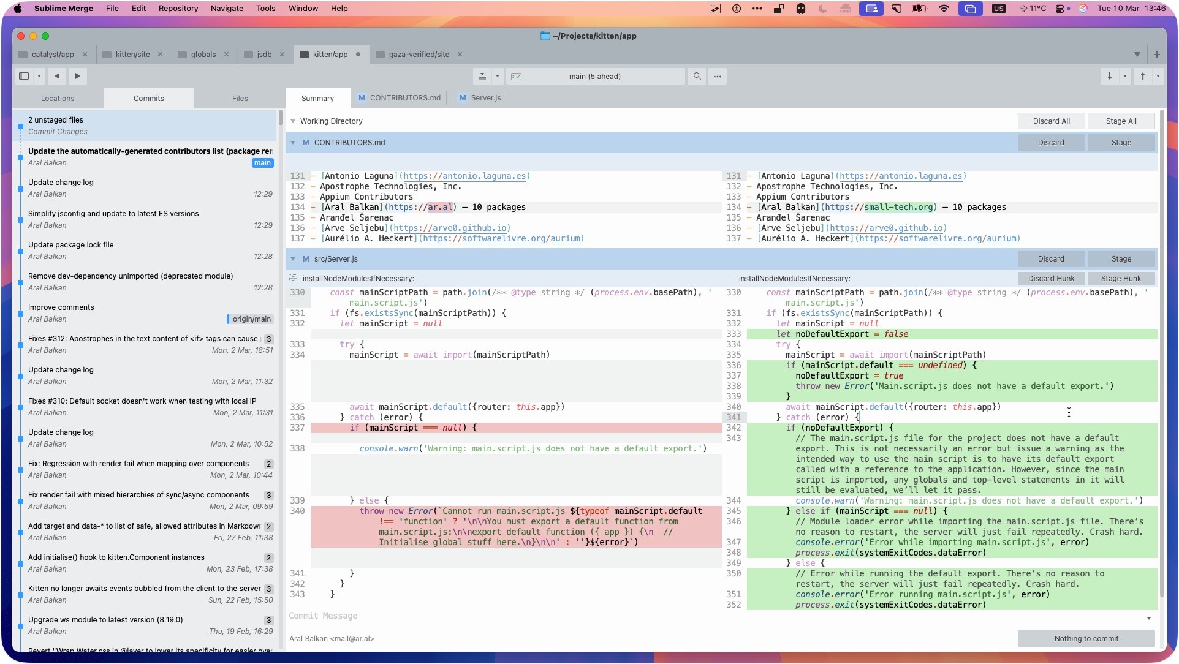Collapse CONTRIBUTORS.md file diff
Image resolution: width=1179 pixels, height=664 pixels.
(293, 143)
